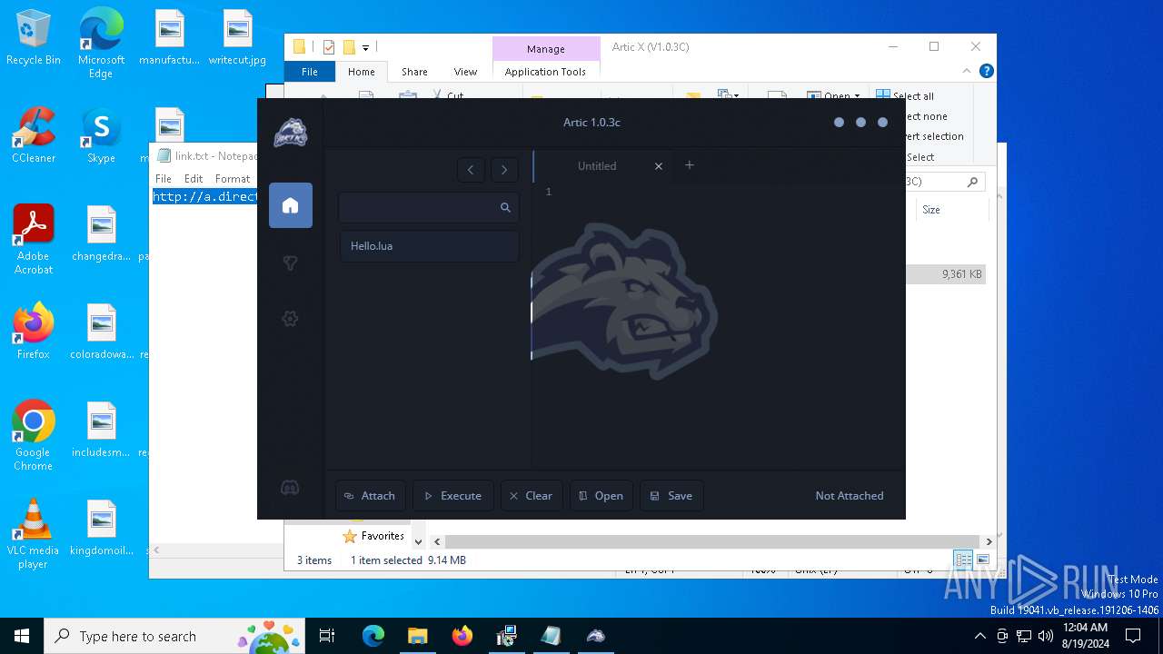The height and width of the screenshot is (654, 1163).
Task: Click the search magnifier icon in Artic script list
Action: pyautogui.click(x=505, y=208)
